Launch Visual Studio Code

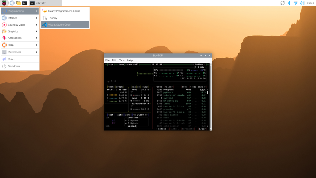tap(65, 25)
